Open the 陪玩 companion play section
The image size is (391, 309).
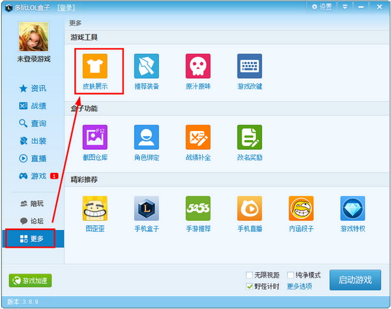point(32,204)
